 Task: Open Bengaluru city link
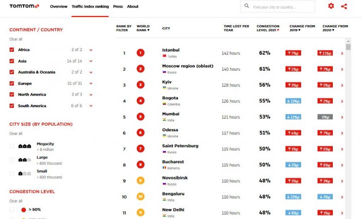173,194
